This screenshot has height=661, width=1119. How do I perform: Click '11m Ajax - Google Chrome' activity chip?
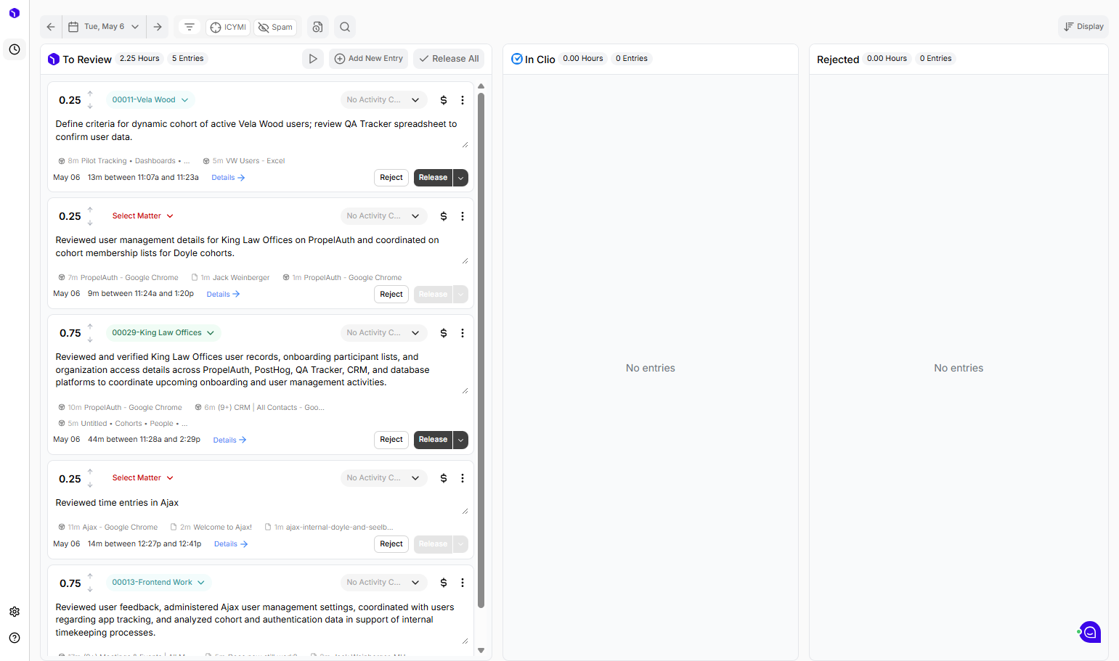point(107,527)
